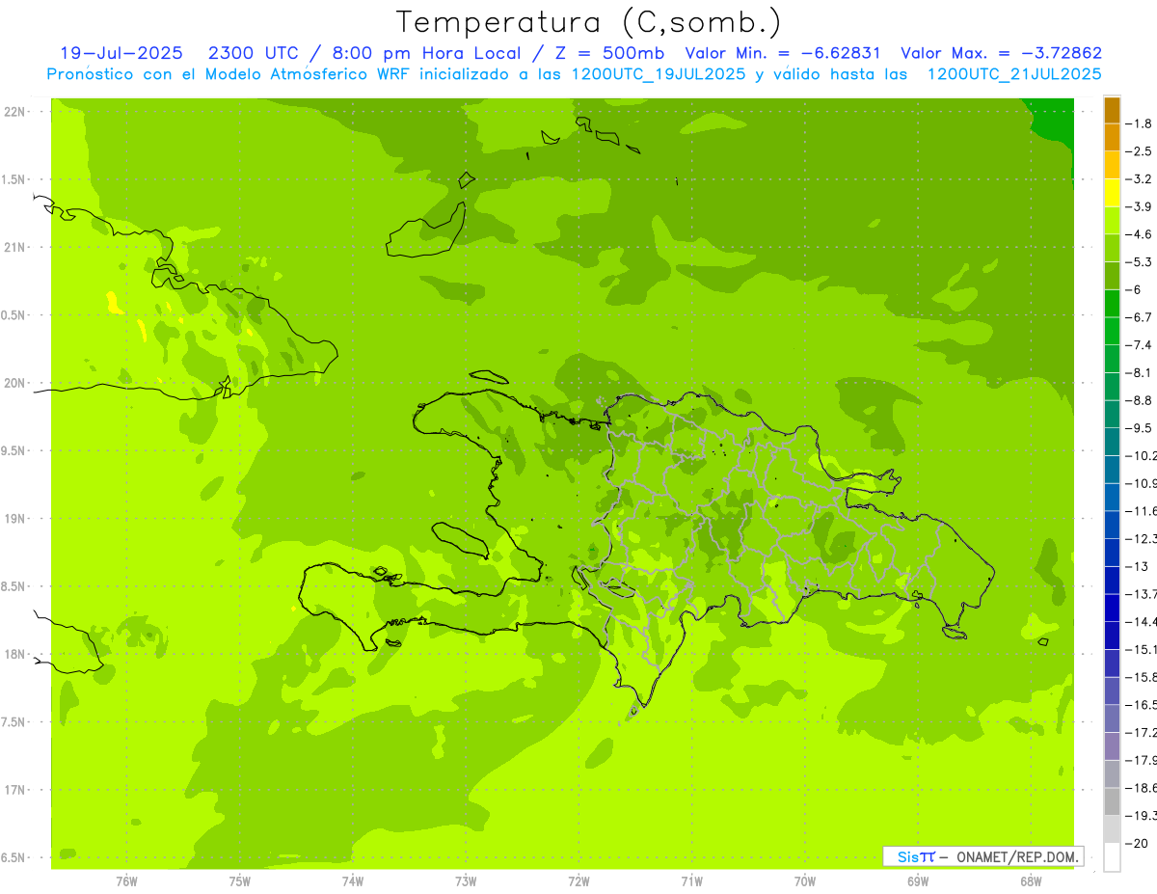The height and width of the screenshot is (894, 1157).
Task: Click the "-15.1" colorbar label
Action: click(1141, 649)
